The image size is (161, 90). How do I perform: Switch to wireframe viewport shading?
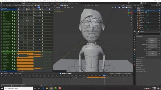coord(125,7)
